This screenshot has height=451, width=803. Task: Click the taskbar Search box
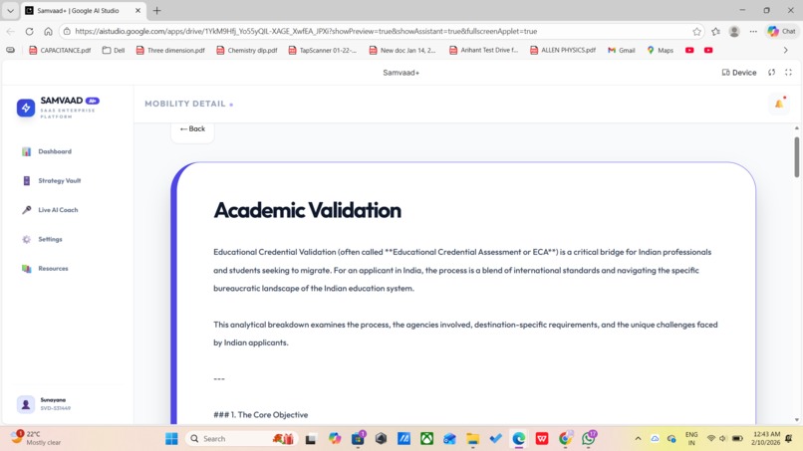(240, 439)
